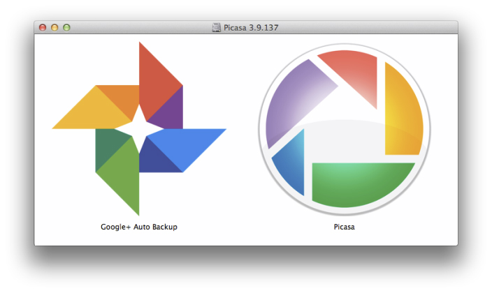Click the disk icon in the title bar
The image size is (492, 293).
[x=216, y=28]
